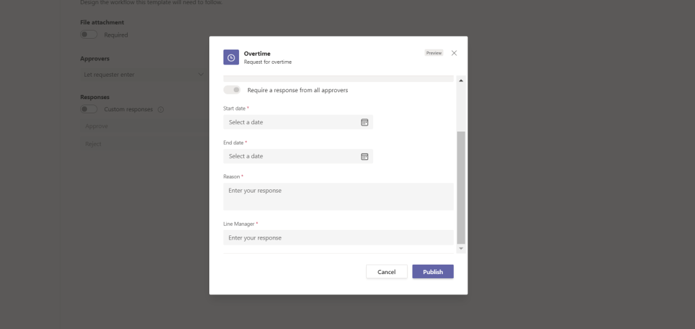695x329 pixels.
Task: Open the Start date calendar picker icon
Action: [364, 122]
